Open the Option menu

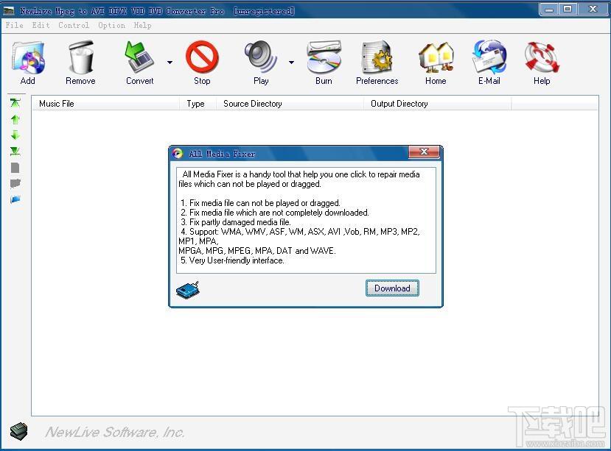pyautogui.click(x=112, y=25)
